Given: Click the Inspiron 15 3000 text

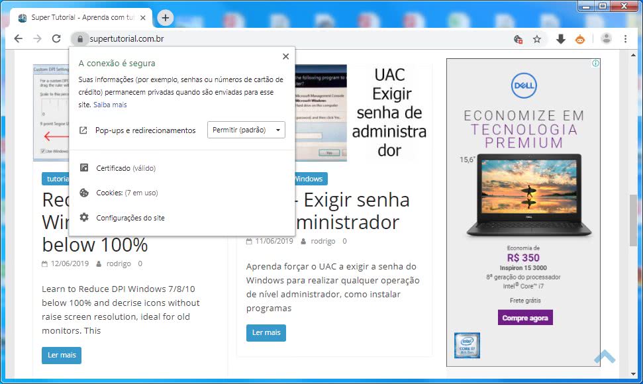Looking at the screenshot, I should click(523, 268).
